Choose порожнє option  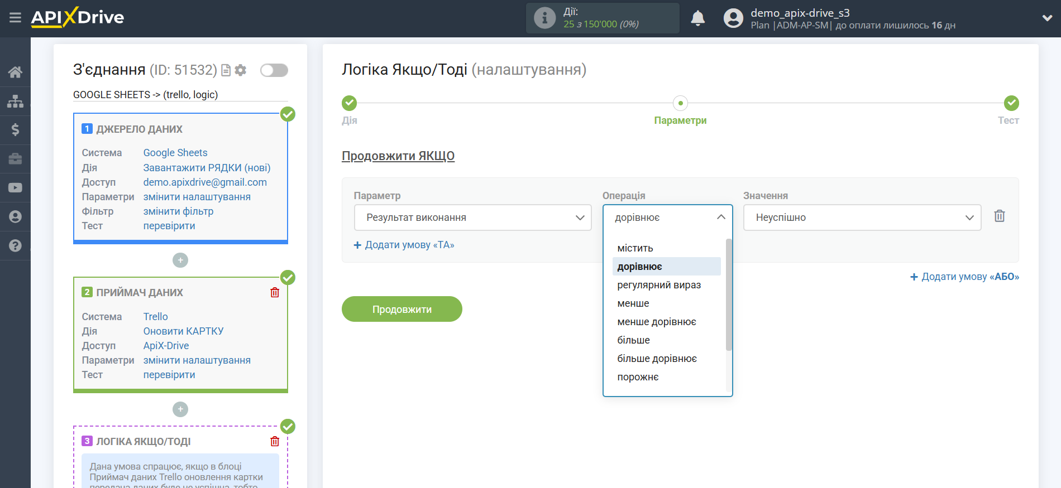pos(666,377)
